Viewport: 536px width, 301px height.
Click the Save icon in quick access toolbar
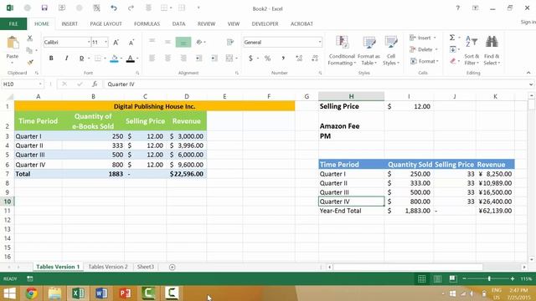tap(44, 8)
